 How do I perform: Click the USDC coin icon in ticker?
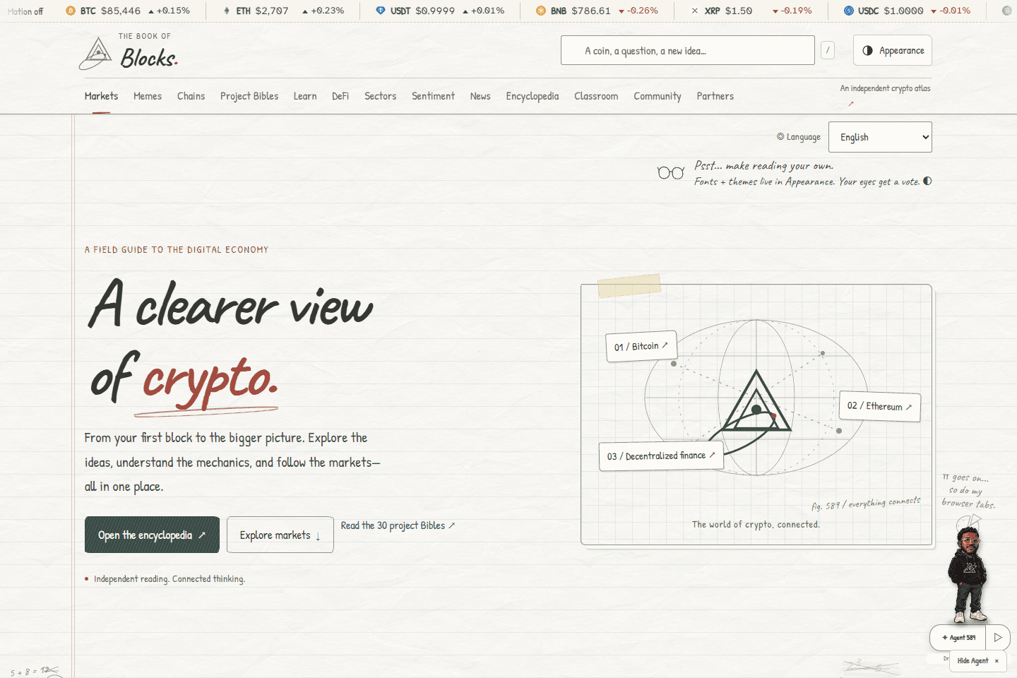pyautogui.click(x=849, y=11)
